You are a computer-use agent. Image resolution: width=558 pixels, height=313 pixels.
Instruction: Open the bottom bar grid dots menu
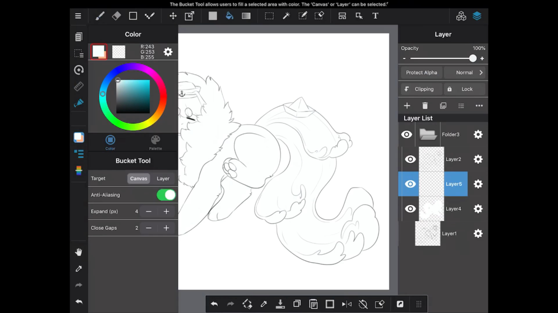pyautogui.click(x=419, y=304)
